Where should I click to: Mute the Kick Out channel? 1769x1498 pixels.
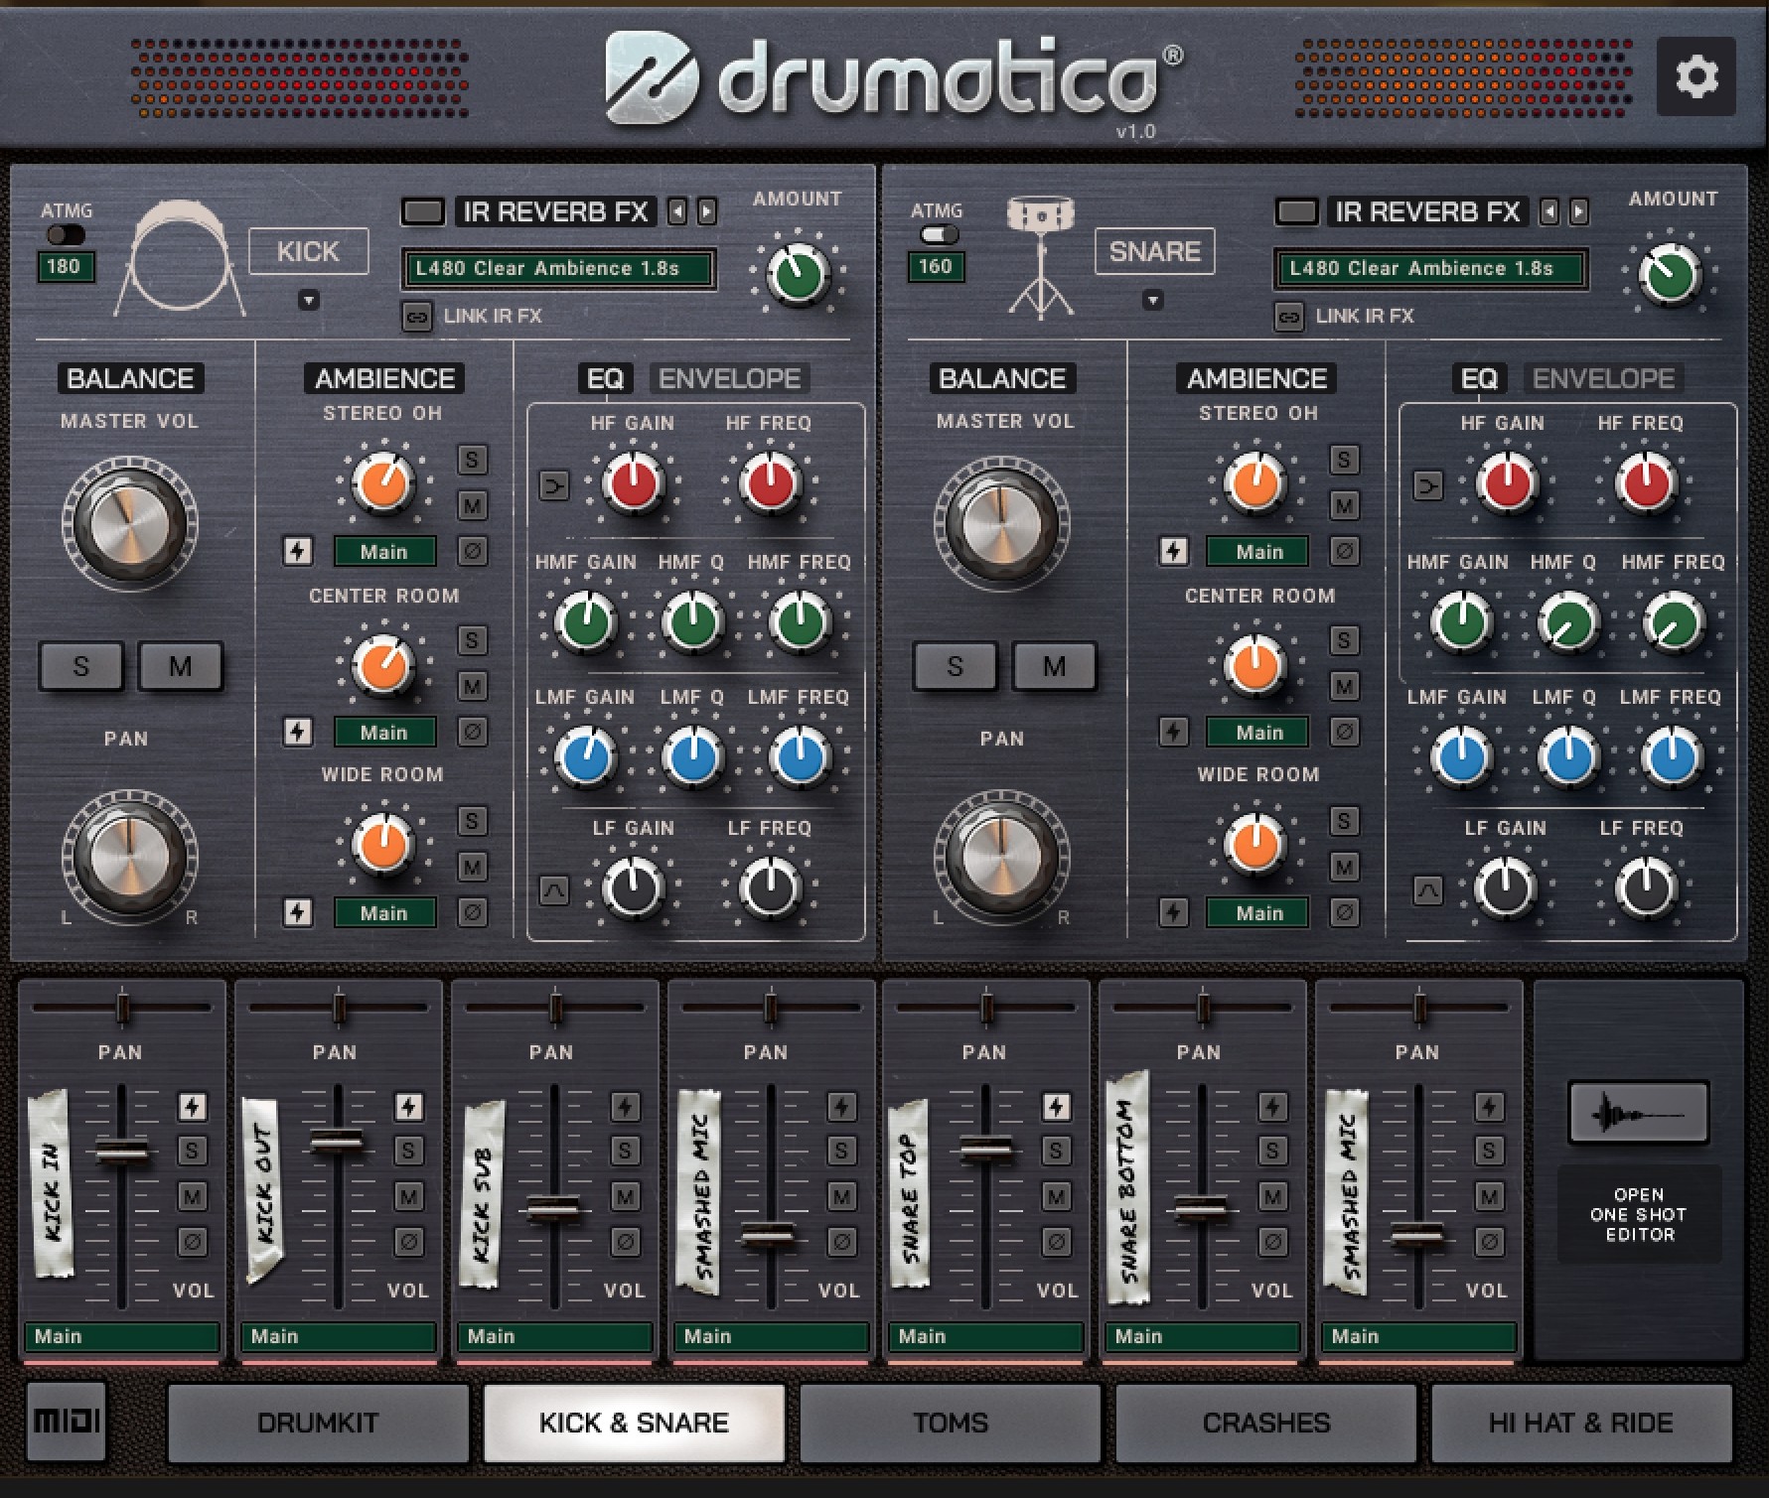click(408, 1196)
